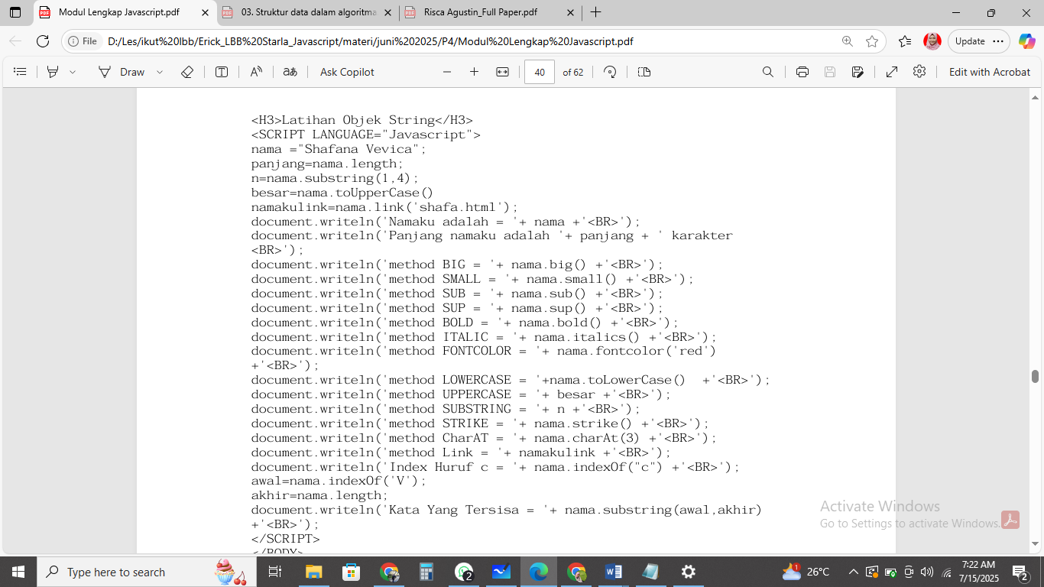The height and width of the screenshot is (587, 1044).
Task: Zoom in the PDF with plus
Action: pos(474,72)
